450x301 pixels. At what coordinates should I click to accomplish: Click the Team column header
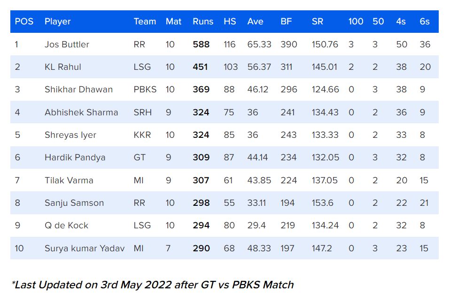(145, 22)
